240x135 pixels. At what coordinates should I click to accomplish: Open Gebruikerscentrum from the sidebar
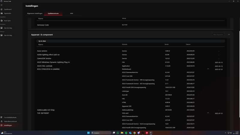pos(10,121)
